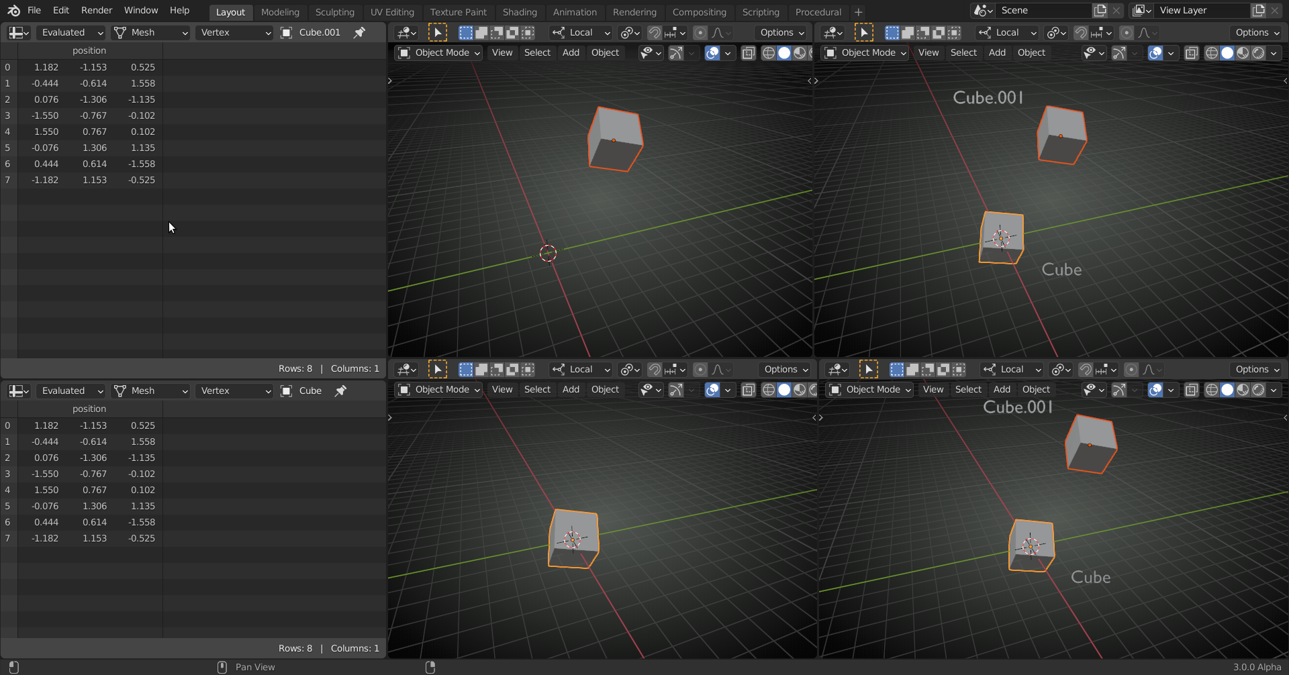Open proportional falloff icon in top-left viewport
The width and height of the screenshot is (1289, 675).
point(721,32)
